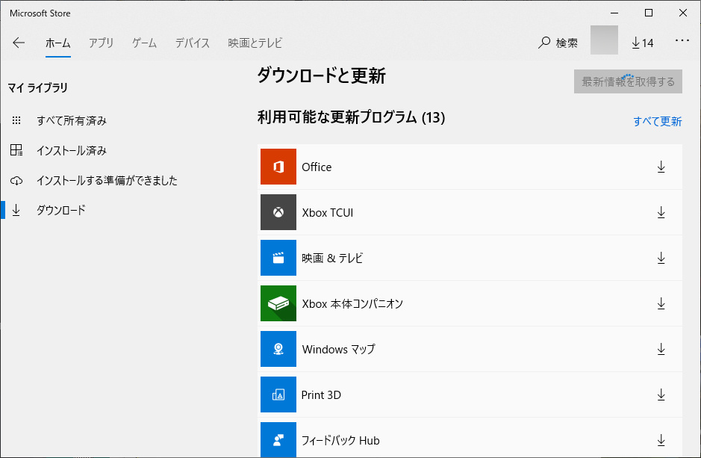Open the three-dot more menu

pos(682,40)
